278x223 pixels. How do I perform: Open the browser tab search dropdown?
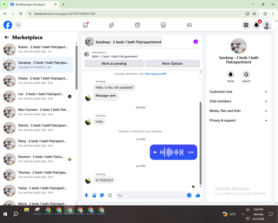click(4, 4)
